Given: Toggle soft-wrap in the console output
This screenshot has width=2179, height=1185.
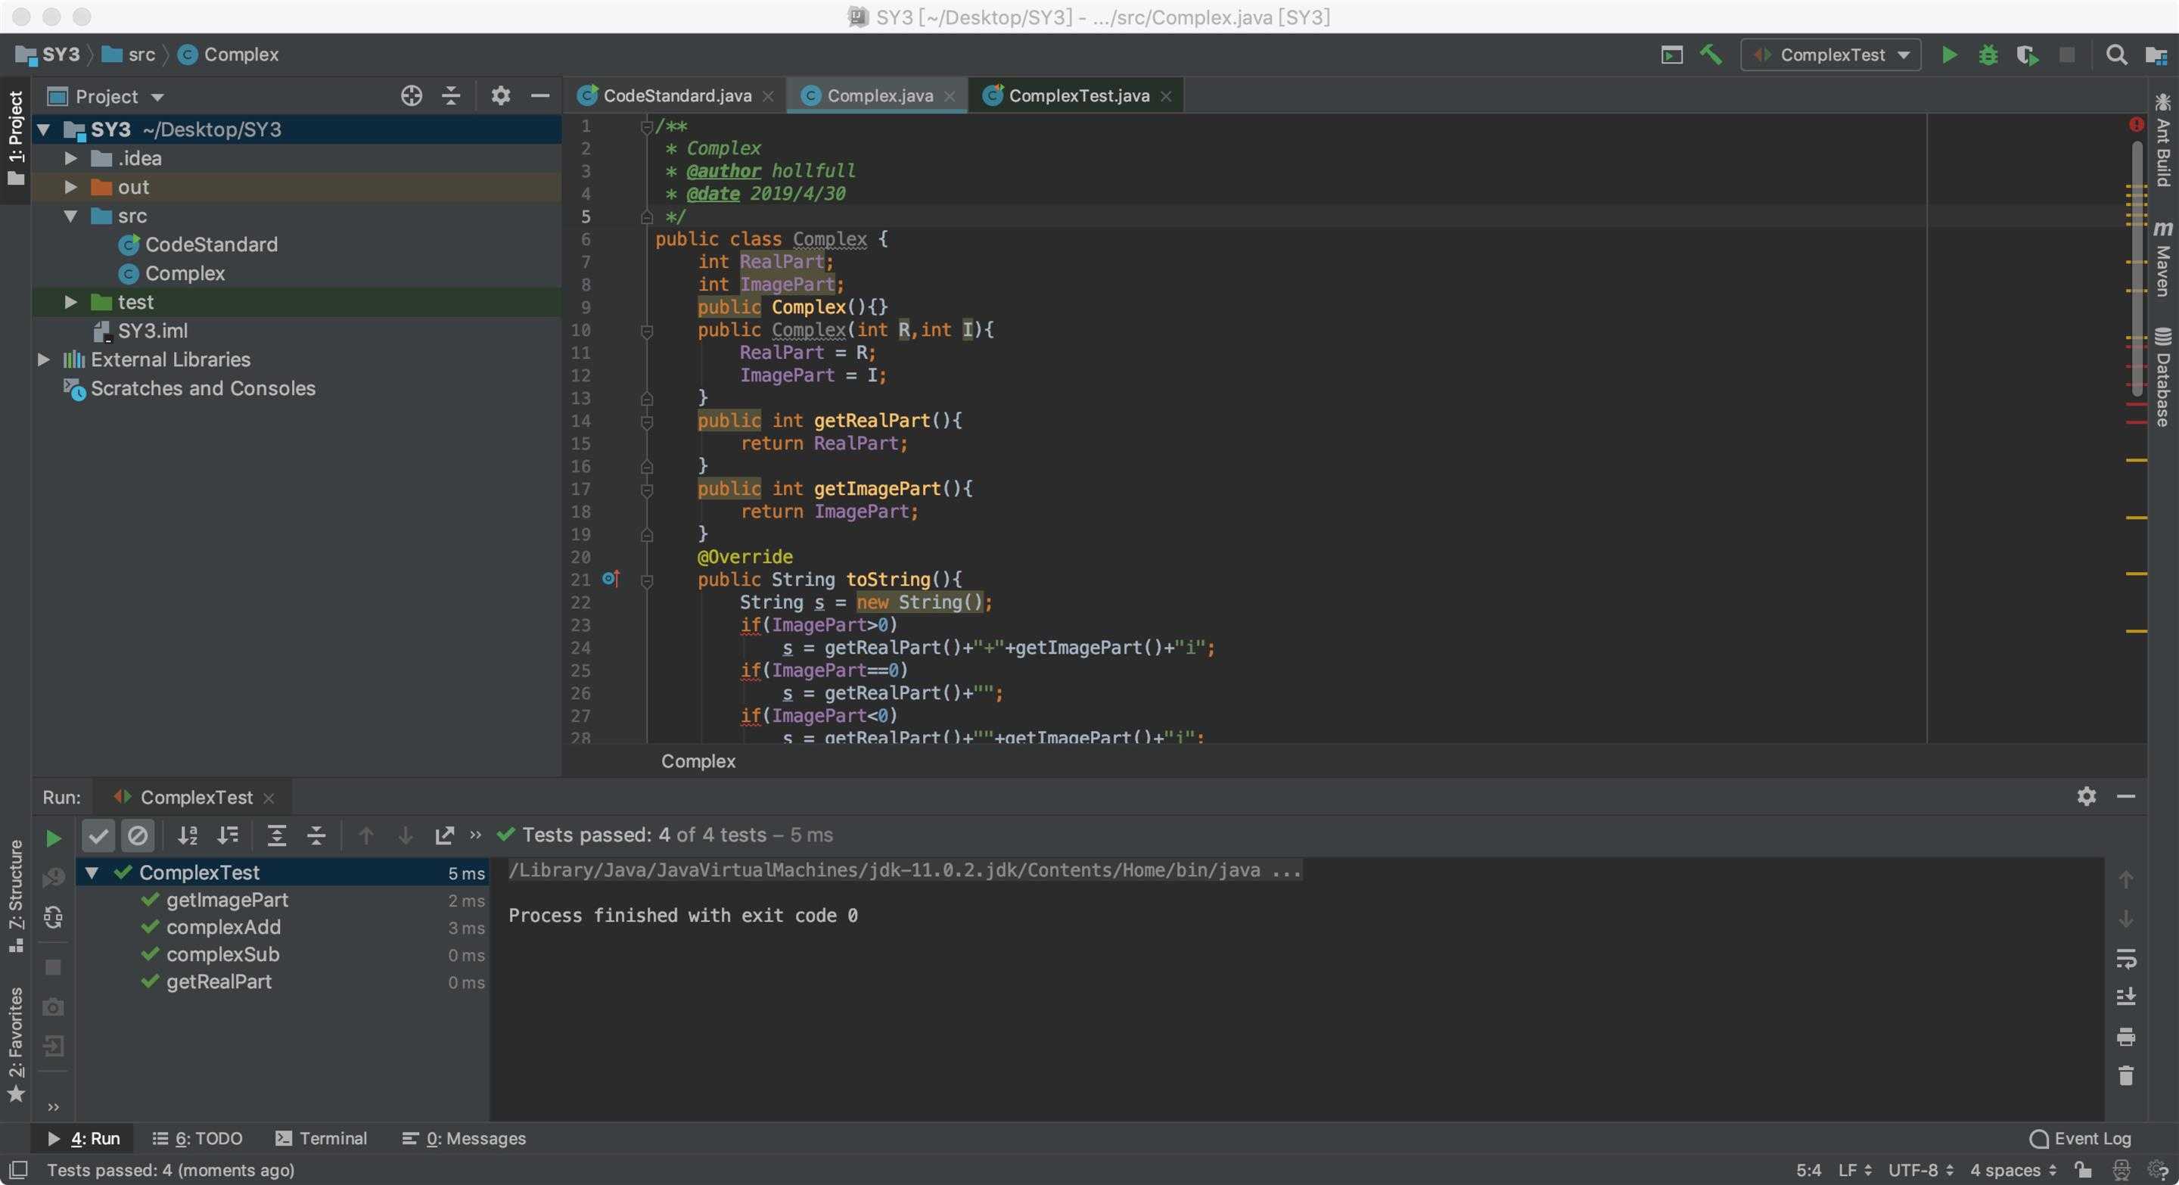Looking at the screenshot, I should click(2126, 958).
